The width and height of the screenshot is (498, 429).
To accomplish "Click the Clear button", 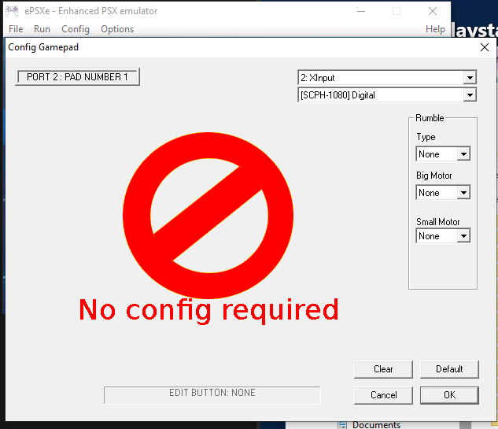I will tap(383, 369).
